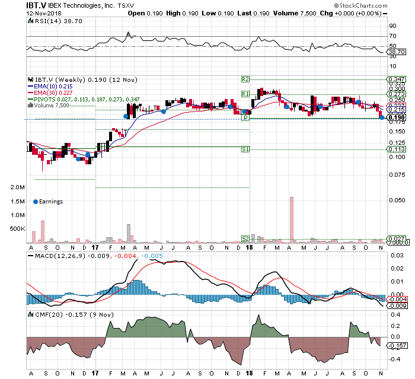415x379 pixels.
Task: Click the MACD(12,26,9) -0.009 label
Action: (x=72, y=256)
